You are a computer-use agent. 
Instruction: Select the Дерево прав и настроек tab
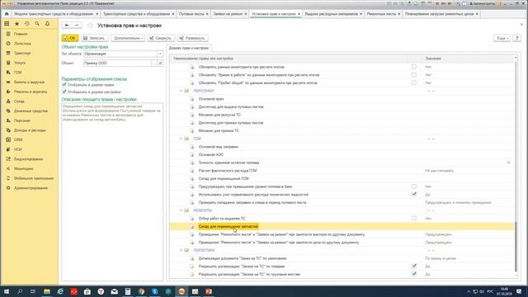(189, 48)
